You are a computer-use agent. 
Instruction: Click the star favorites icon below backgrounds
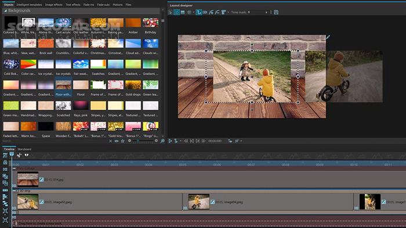coord(123,141)
